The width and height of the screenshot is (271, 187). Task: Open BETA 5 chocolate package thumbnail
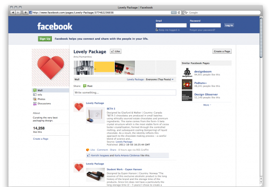[95, 116]
